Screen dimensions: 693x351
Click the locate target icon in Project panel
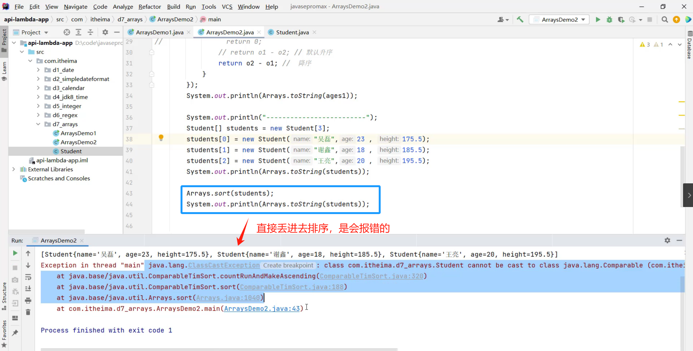click(x=67, y=32)
